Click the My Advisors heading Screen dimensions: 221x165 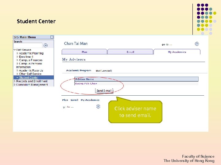[x=74, y=59]
